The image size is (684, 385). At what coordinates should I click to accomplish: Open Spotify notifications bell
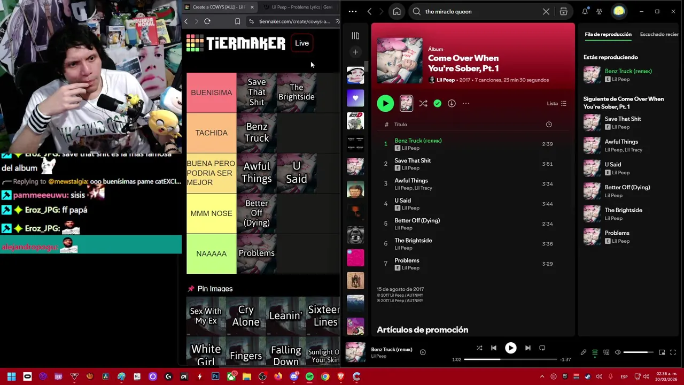pos(585,11)
